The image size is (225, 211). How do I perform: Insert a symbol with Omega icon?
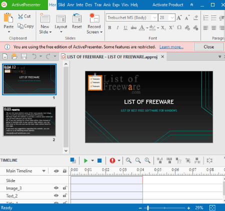(x=179, y=27)
